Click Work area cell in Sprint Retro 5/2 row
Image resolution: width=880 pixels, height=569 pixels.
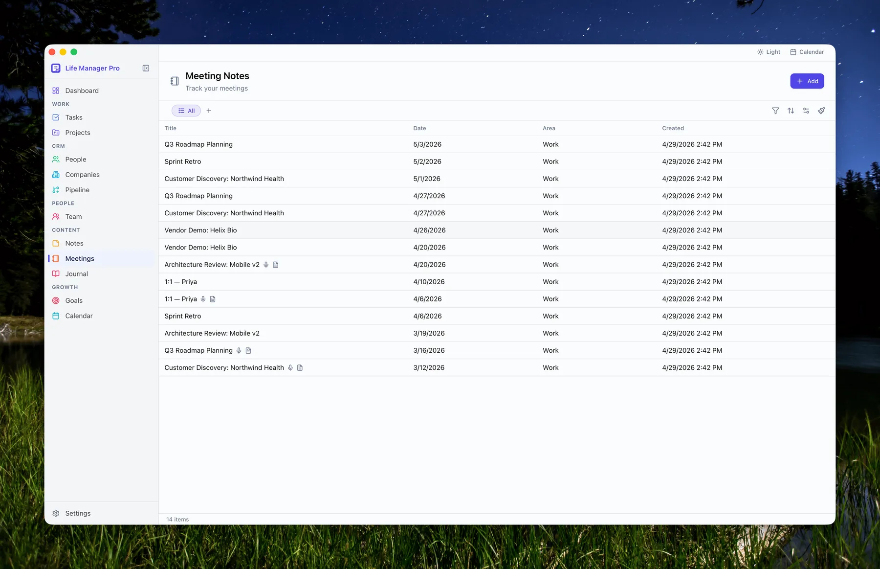point(550,161)
